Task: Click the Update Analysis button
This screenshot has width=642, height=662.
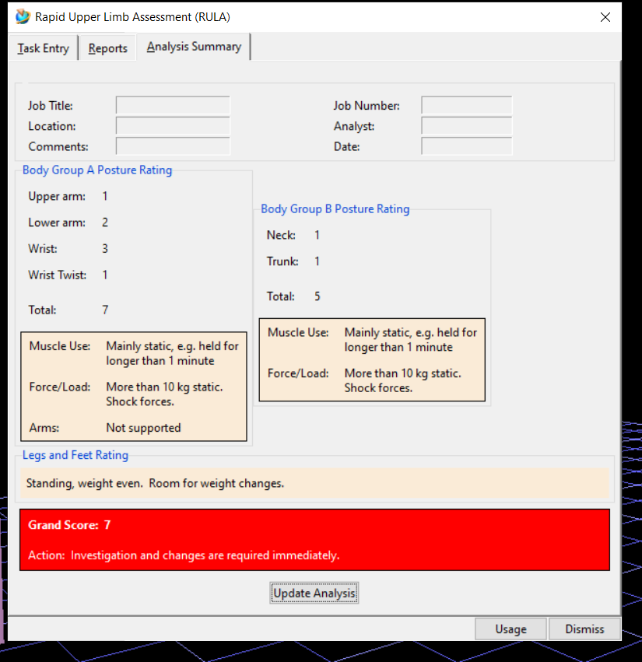Action: (314, 593)
